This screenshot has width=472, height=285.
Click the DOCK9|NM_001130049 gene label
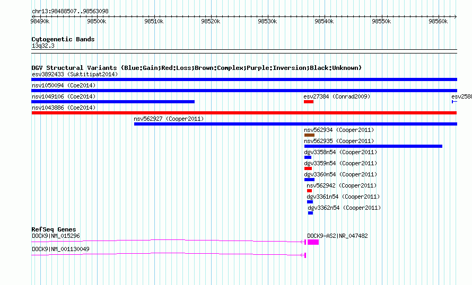click(60, 249)
